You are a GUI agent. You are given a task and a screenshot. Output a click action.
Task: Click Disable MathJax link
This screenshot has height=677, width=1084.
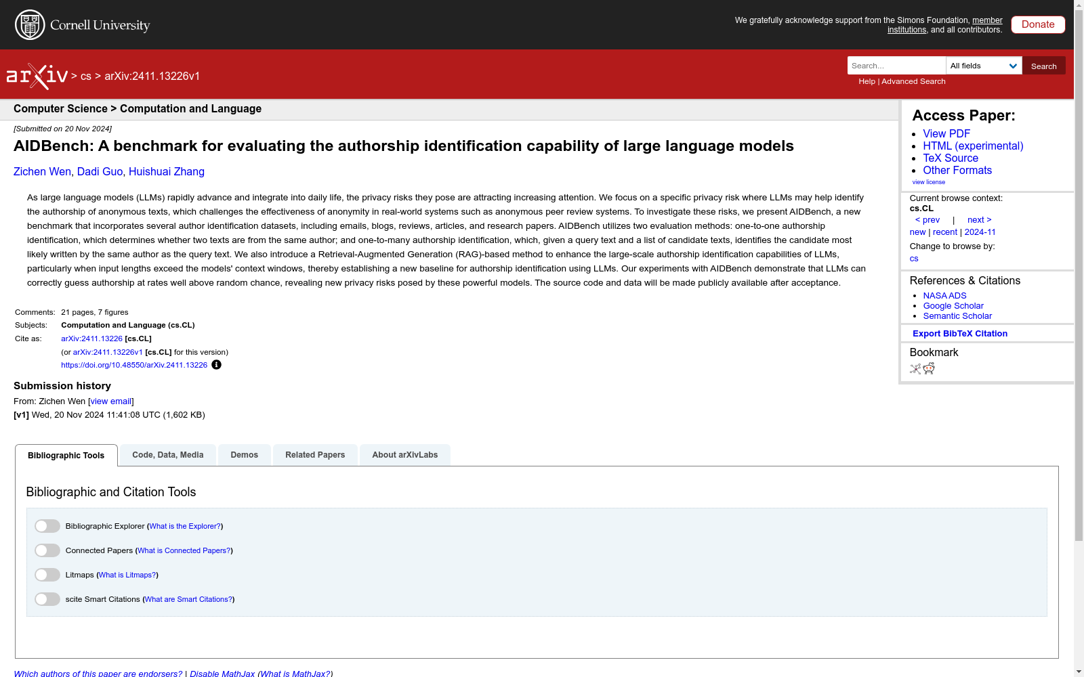point(222,674)
